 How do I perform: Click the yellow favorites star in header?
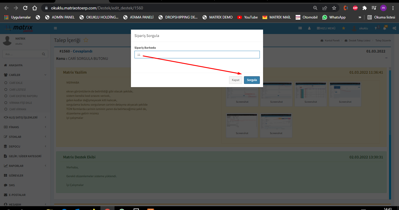[x=344, y=28]
